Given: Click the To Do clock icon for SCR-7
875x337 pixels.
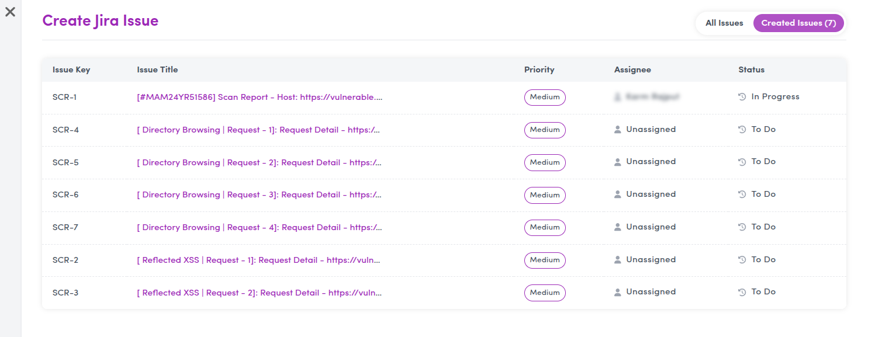Looking at the screenshot, I should point(742,227).
